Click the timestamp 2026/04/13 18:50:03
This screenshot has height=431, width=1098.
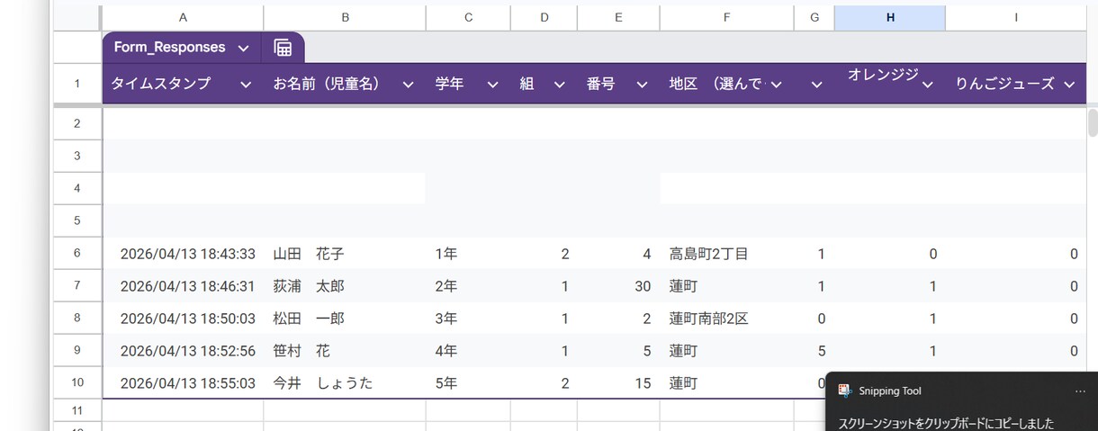tap(188, 319)
